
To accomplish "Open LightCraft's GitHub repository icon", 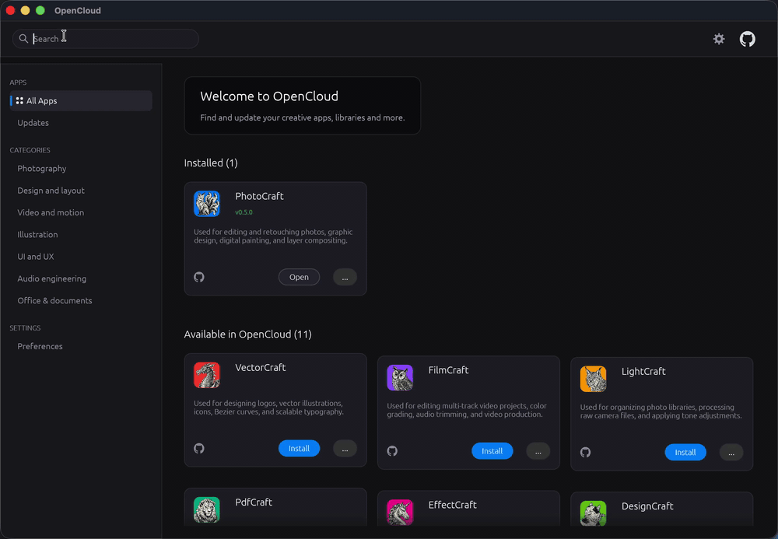I will [586, 452].
